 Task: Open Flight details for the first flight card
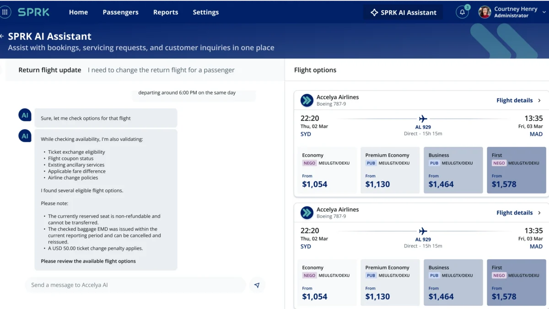(514, 100)
